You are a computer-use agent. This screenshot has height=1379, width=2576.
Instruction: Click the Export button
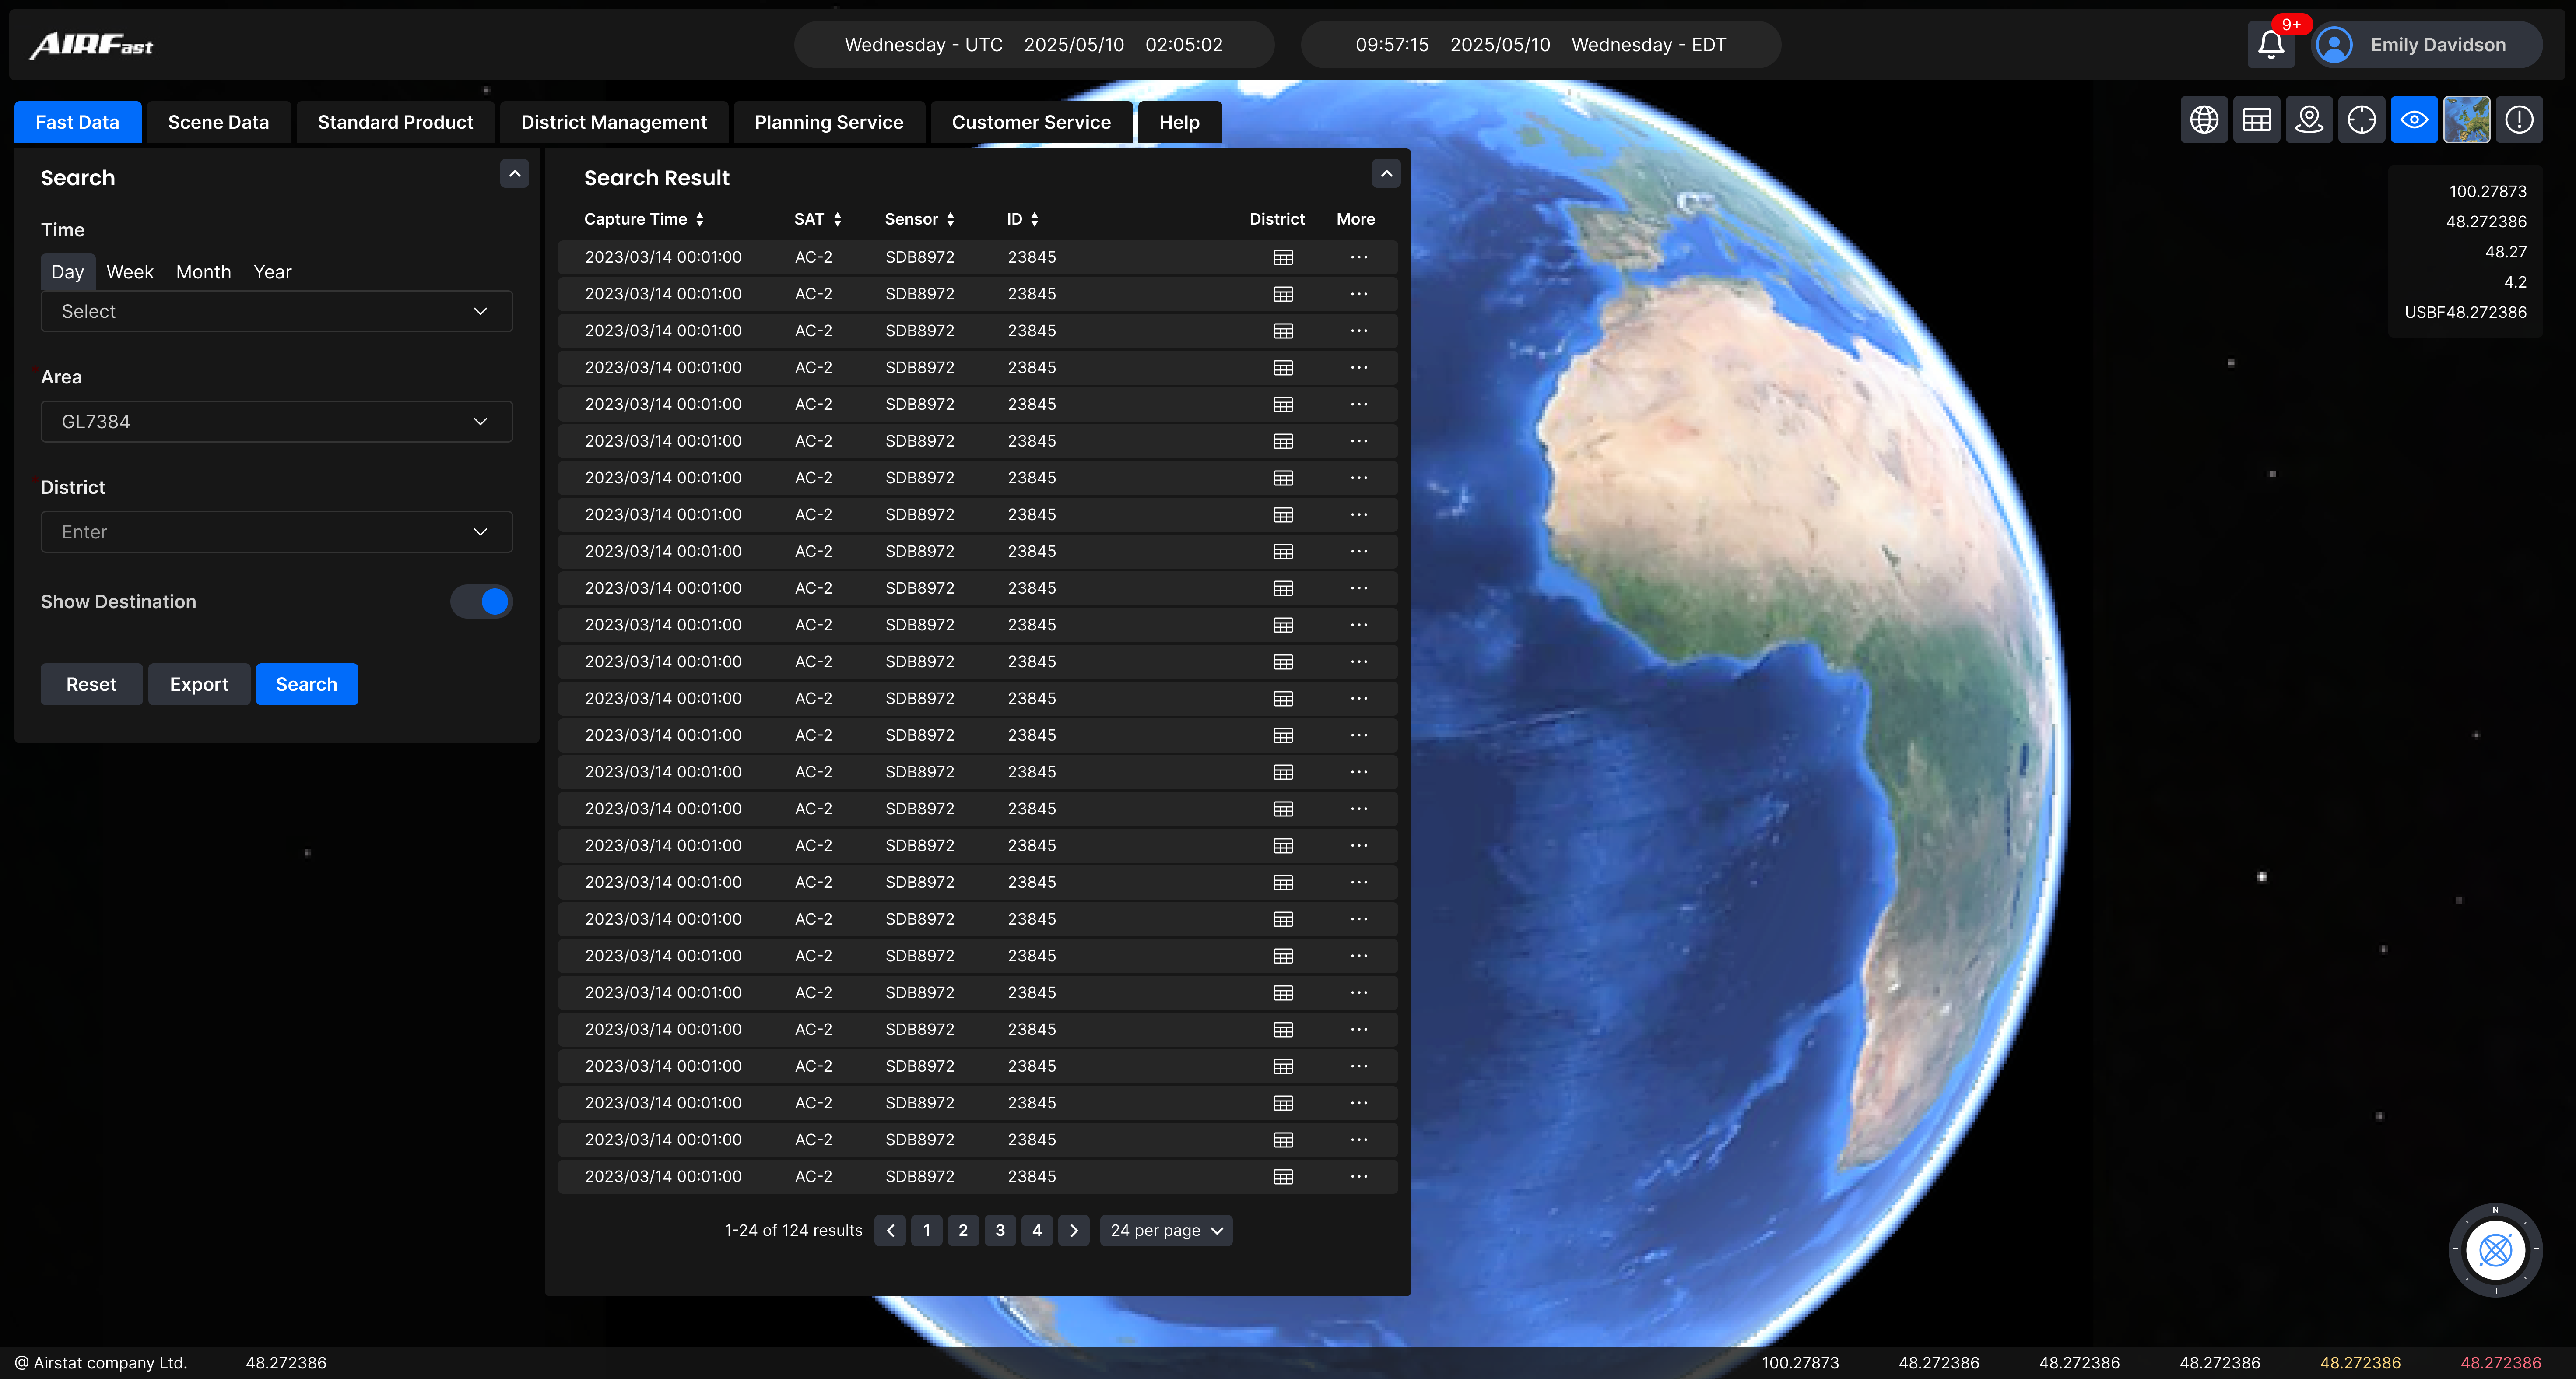click(199, 684)
